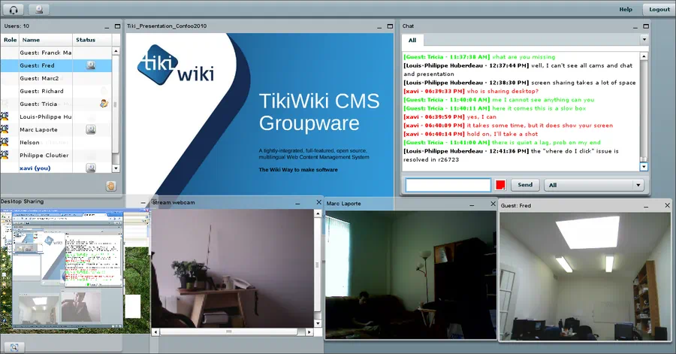Open the Help link
This screenshot has height=354, width=676.
(626, 9)
